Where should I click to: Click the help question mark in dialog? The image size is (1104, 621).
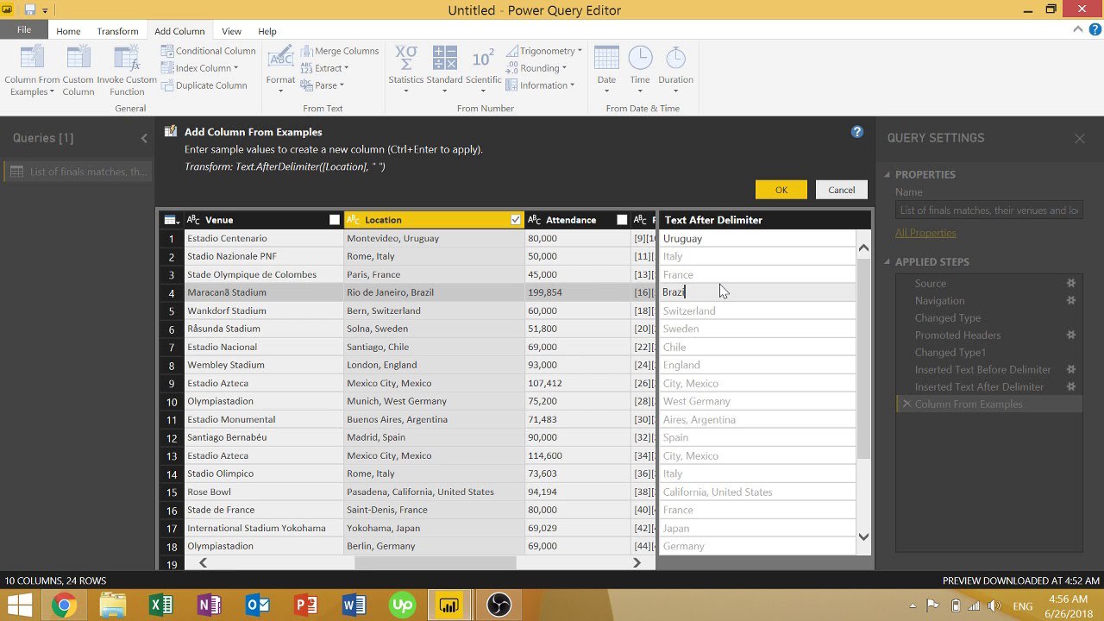[856, 132]
